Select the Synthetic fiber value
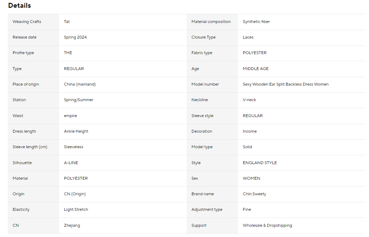369x237 pixels. click(256, 22)
